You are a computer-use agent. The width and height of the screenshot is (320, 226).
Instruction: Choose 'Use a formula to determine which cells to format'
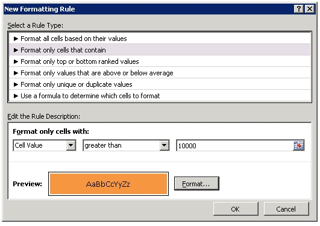[160, 96]
